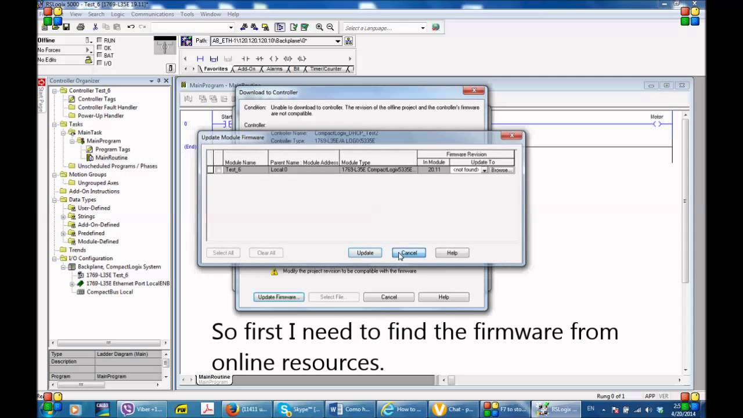The height and width of the screenshot is (418, 743).
Task: Select Controller Tags in the tree
Action: tap(97, 99)
